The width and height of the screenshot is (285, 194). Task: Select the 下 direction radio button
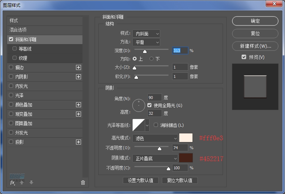click(x=152, y=58)
